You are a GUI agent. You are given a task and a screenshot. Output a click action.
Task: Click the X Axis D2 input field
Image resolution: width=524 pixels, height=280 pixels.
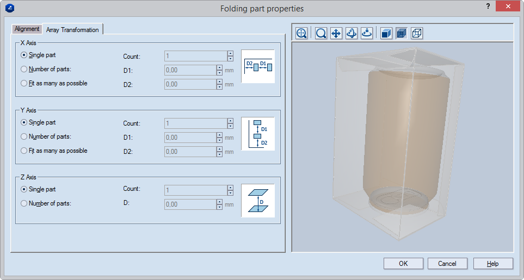[190, 84]
